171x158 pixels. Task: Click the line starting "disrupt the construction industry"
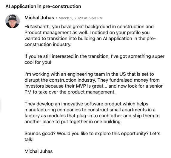pyautogui.click(x=92, y=80)
